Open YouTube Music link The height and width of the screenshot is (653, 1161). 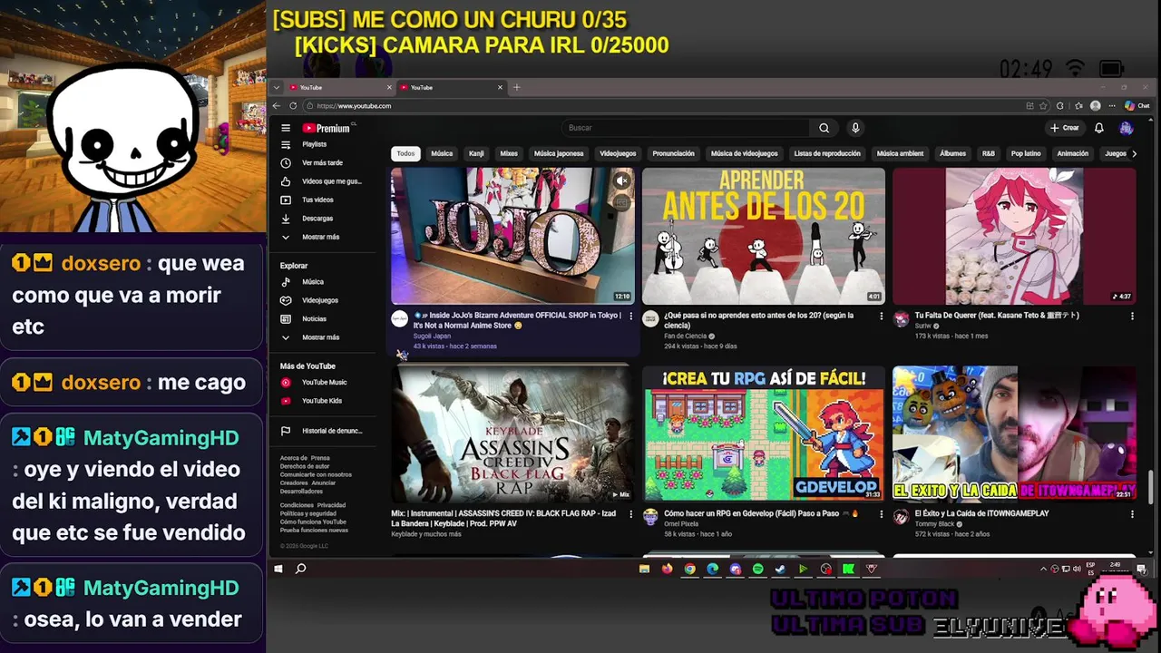pyautogui.click(x=324, y=383)
